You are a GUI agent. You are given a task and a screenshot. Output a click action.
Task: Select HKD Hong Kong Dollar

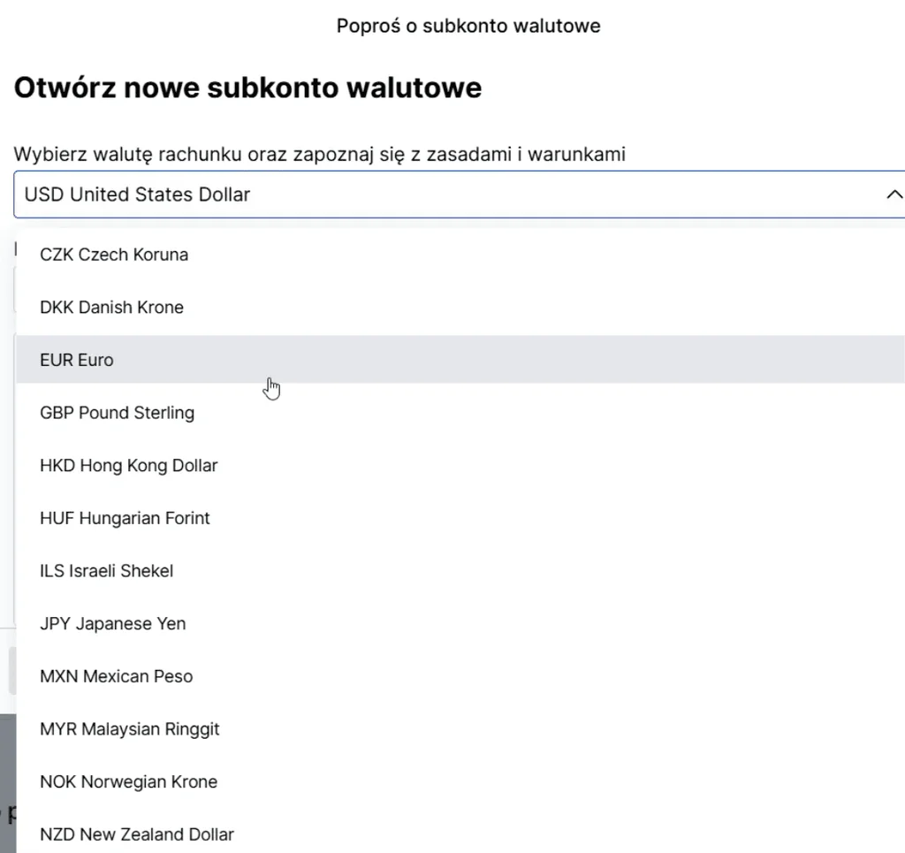coord(460,465)
